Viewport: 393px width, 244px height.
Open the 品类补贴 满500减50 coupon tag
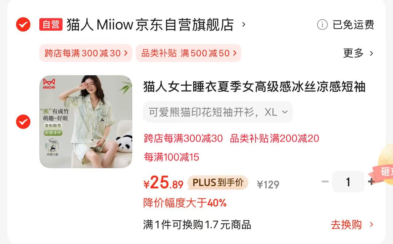tap(189, 53)
